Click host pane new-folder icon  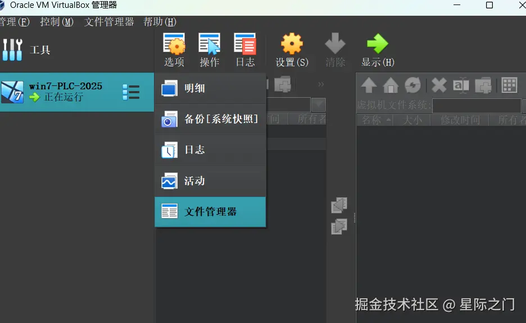pyautogui.click(x=283, y=84)
